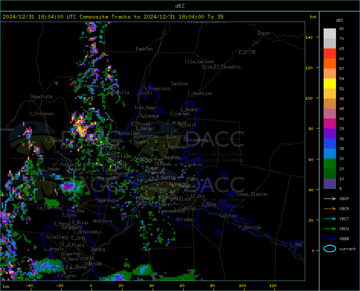Click the S_MARTIN label on map
Image resolution: width=360 pixels, height=291 pixels.
coord(166,178)
